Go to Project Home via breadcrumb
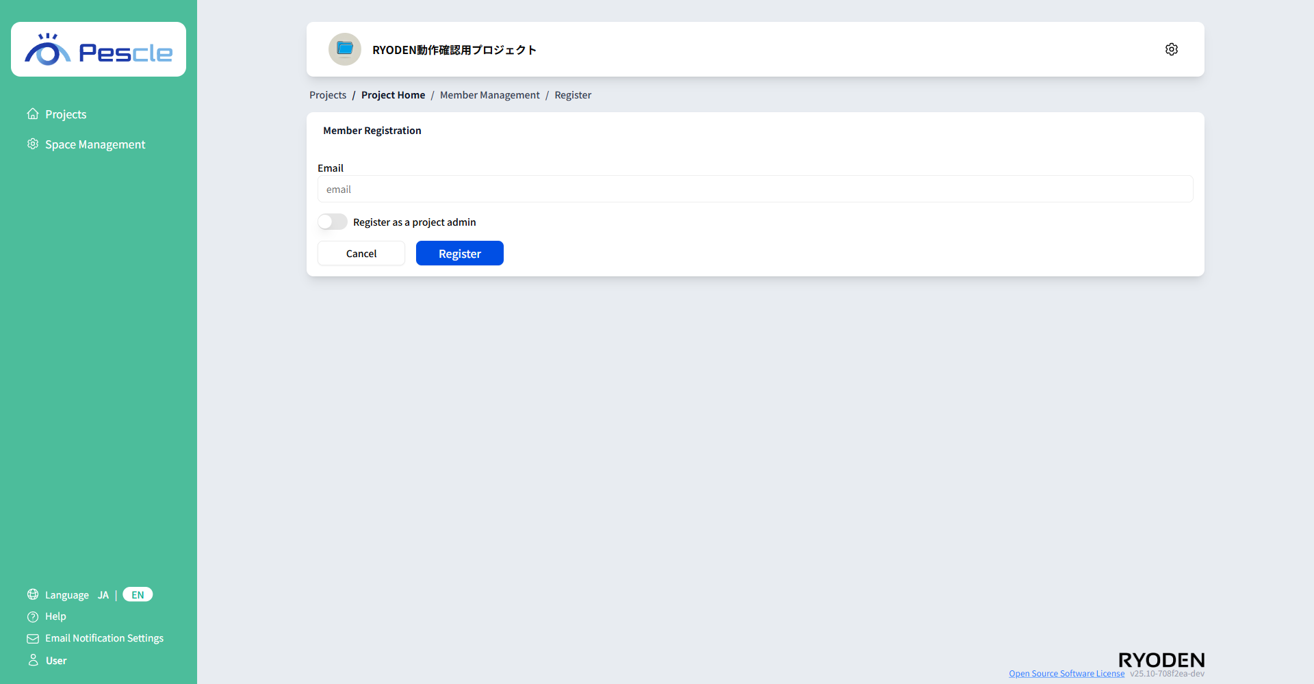1314x684 pixels. coord(393,94)
